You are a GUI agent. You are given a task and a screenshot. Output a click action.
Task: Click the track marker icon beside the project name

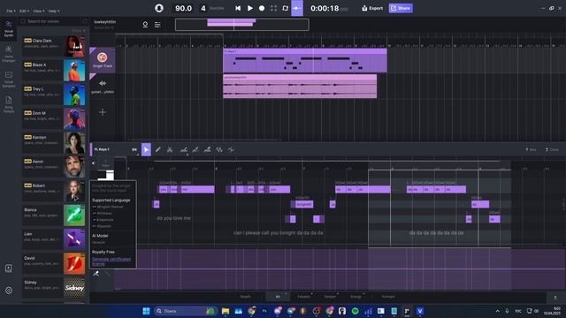(x=145, y=25)
